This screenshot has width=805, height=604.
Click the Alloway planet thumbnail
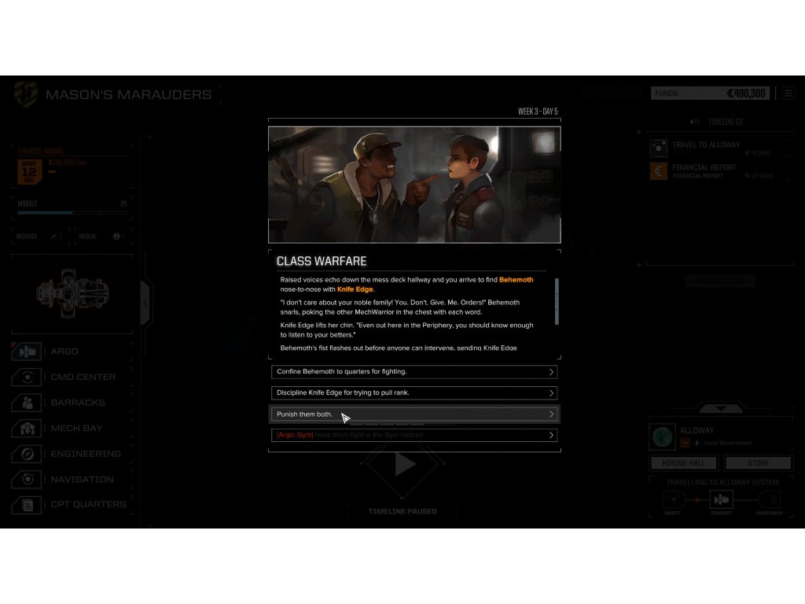[x=662, y=437]
